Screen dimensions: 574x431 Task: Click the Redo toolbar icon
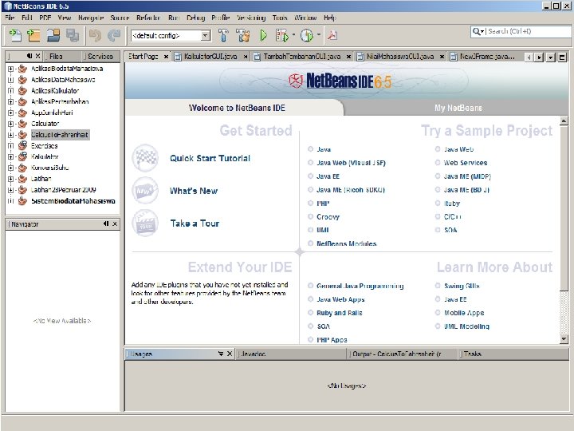click(x=114, y=35)
